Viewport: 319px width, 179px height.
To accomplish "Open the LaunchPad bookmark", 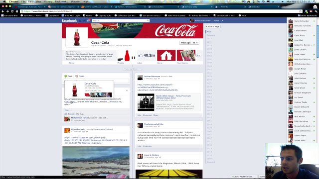I will click(52, 15).
